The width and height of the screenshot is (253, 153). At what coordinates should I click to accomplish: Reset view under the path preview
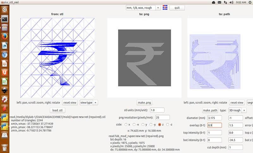click(x=237, y=102)
